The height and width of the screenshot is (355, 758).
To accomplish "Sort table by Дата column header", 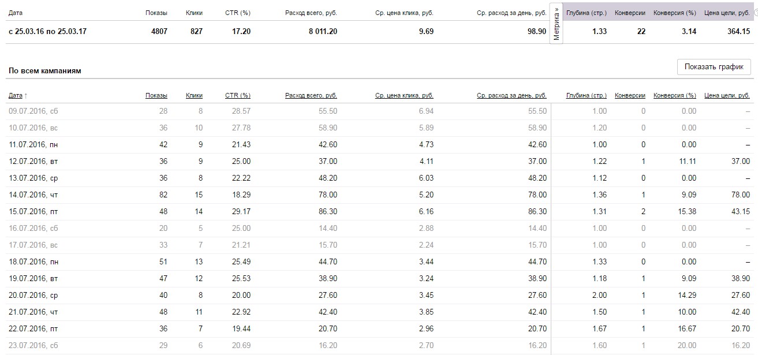I will [16, 95].
